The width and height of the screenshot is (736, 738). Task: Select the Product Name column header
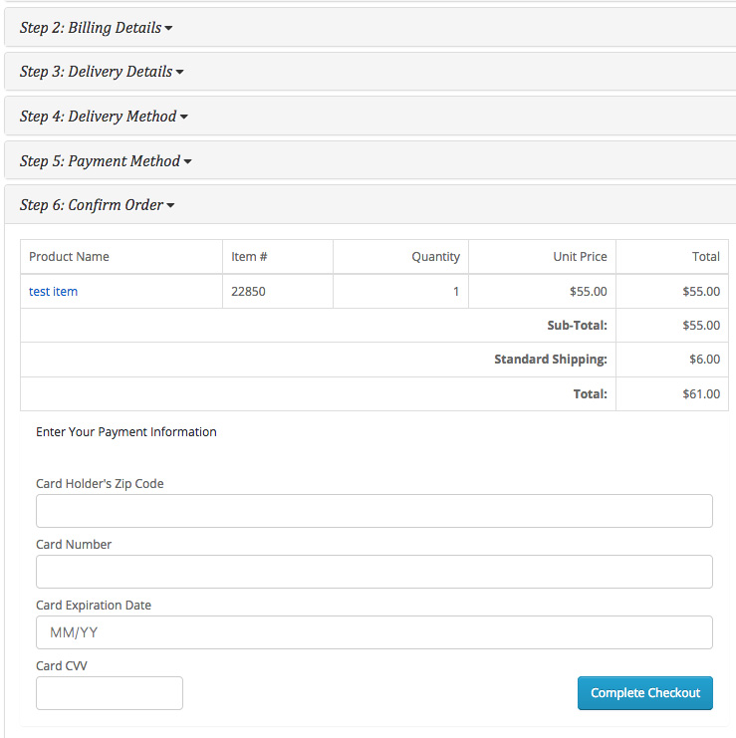click(x=122, y=257)
